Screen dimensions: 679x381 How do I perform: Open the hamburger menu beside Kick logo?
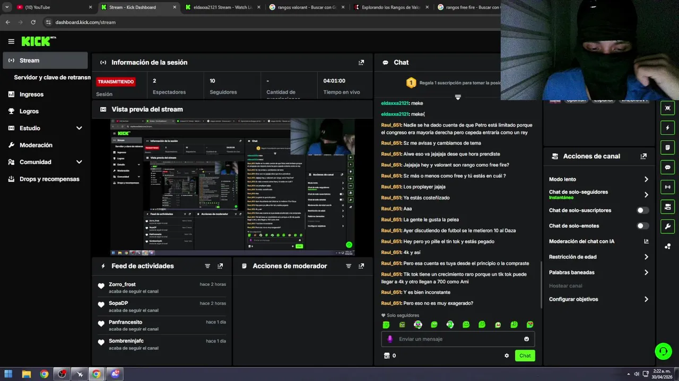[x=11, y=41]
